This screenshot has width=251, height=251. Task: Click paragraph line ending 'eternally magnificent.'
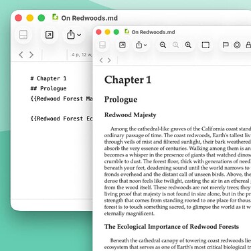129,214
